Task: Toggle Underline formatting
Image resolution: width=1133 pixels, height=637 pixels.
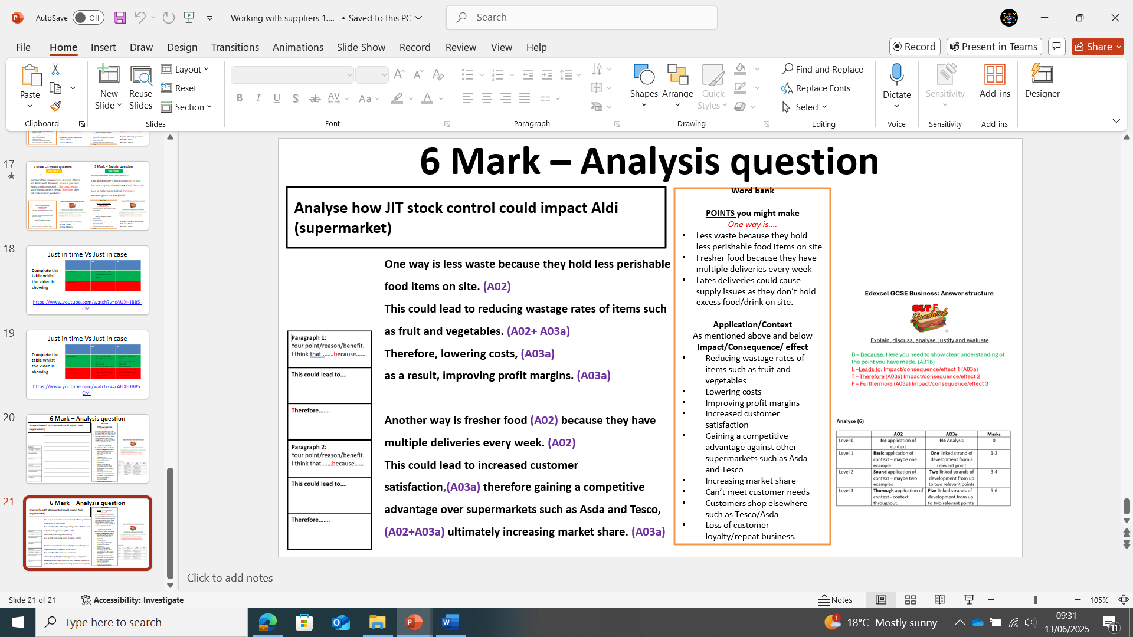Action: pos(277,98)
